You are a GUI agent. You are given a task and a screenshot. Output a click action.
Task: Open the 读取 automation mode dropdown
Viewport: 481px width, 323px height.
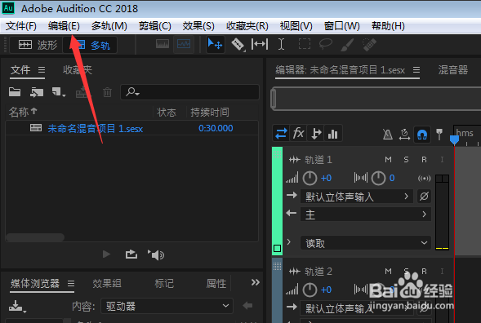point(366,243)
